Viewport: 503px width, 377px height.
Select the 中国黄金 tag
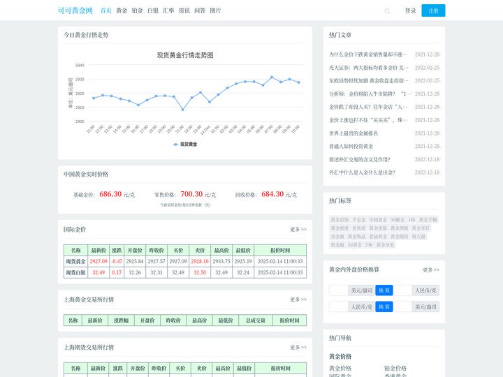click(x=378, y=220)
